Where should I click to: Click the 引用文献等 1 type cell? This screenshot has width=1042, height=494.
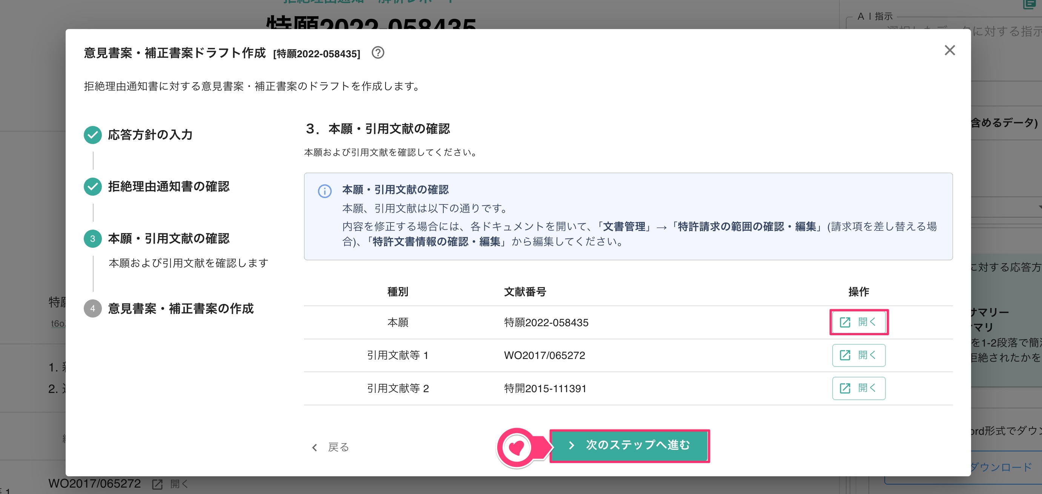click(398, 355)
